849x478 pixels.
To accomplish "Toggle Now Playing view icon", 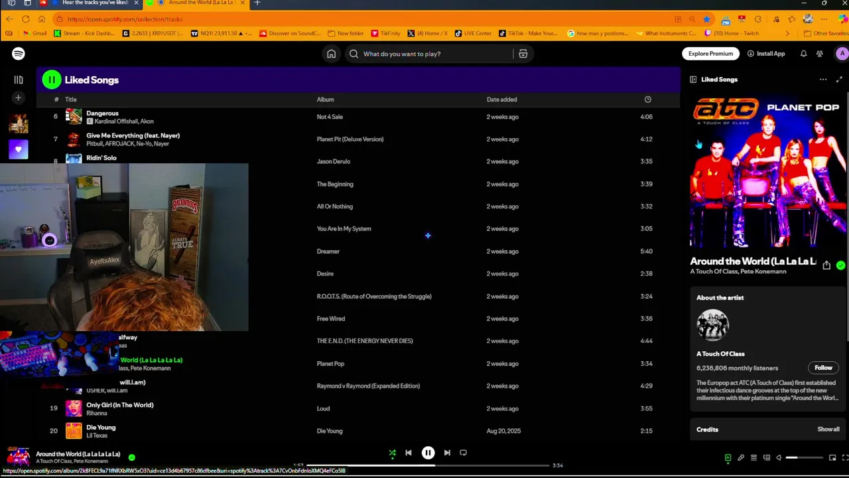I will 728,457.
